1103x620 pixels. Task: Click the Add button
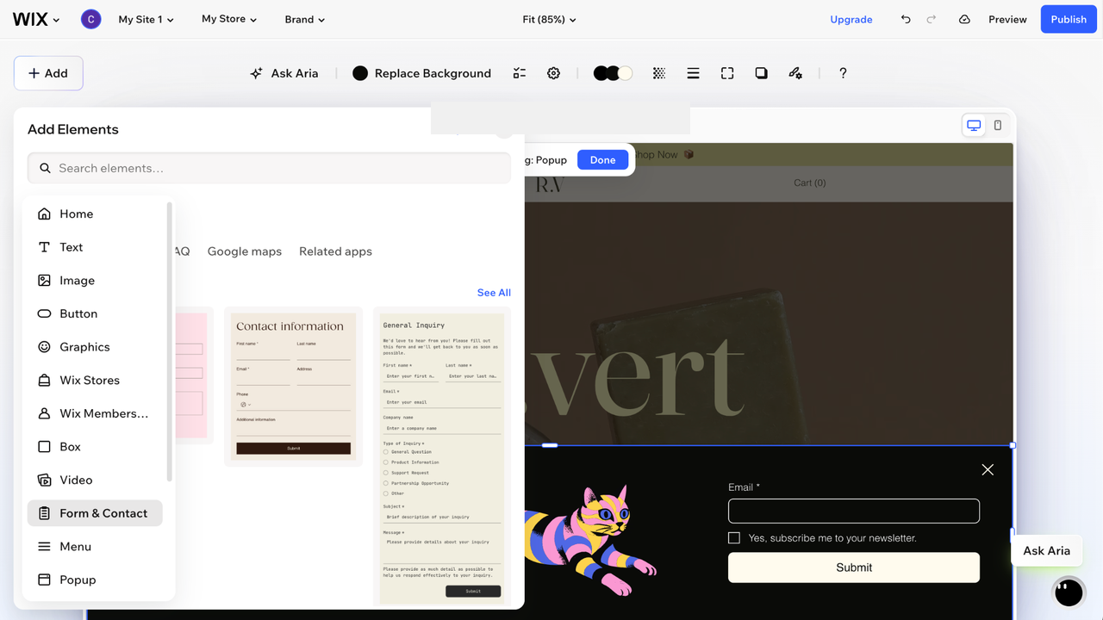tap(48, 73)
